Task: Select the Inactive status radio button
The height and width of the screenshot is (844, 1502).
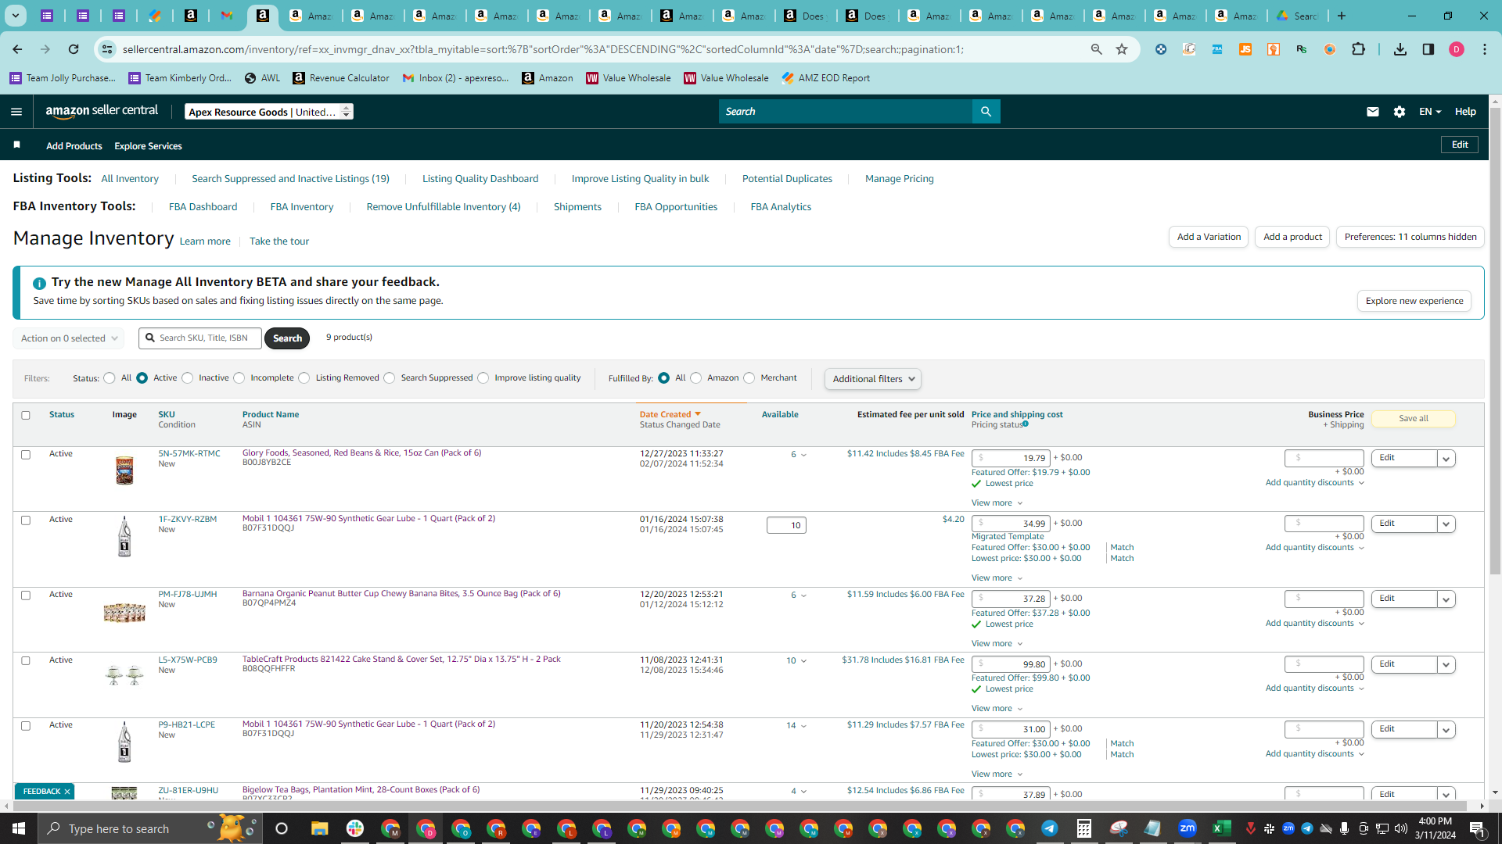Action: click(x=188, y=378)
